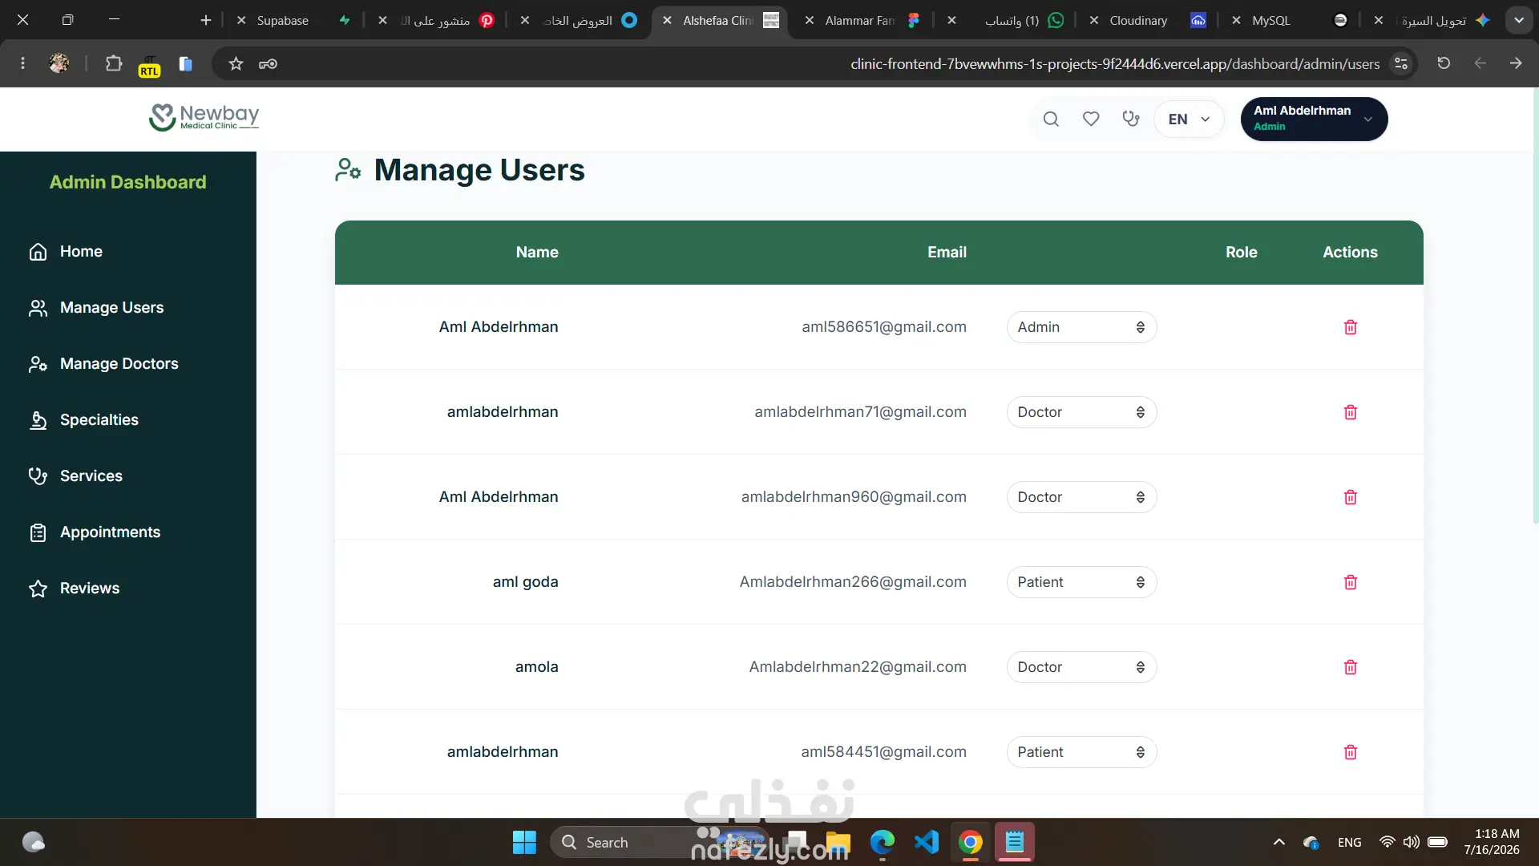Viewport: 1539px width, 866px height.
Task: Open the ENG keyboard language indicator
Action: pos(1349,842)
